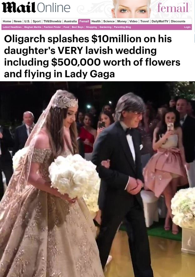195x277 pixels.
Task: Go to the U.S. section
Action: (x=27, y=21)
